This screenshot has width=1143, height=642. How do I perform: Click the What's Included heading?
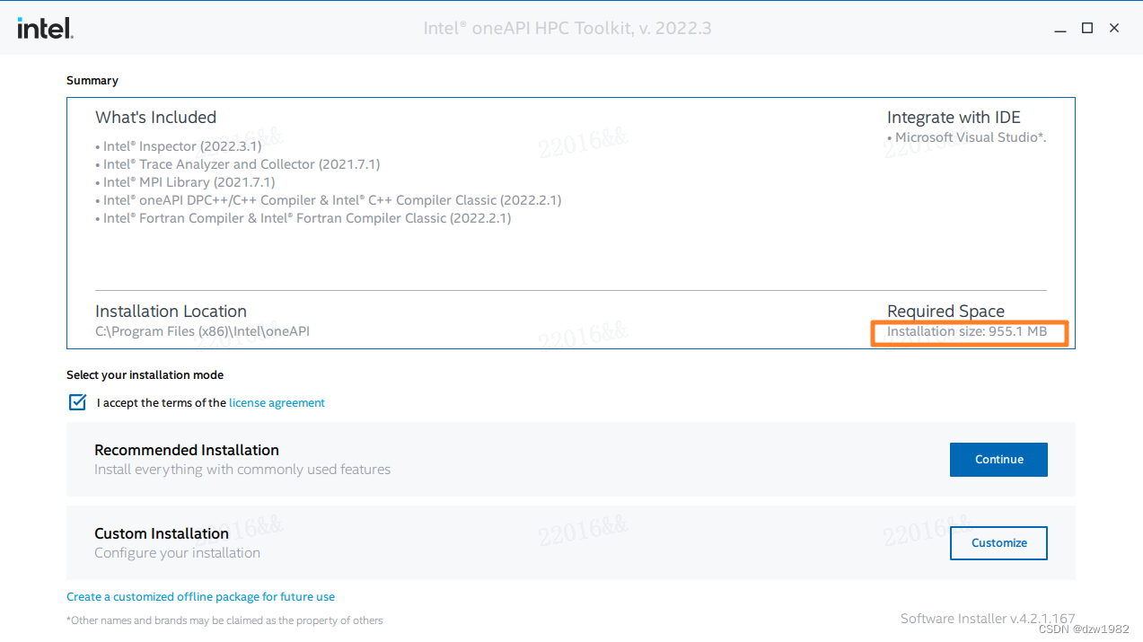tap(156, 118)
